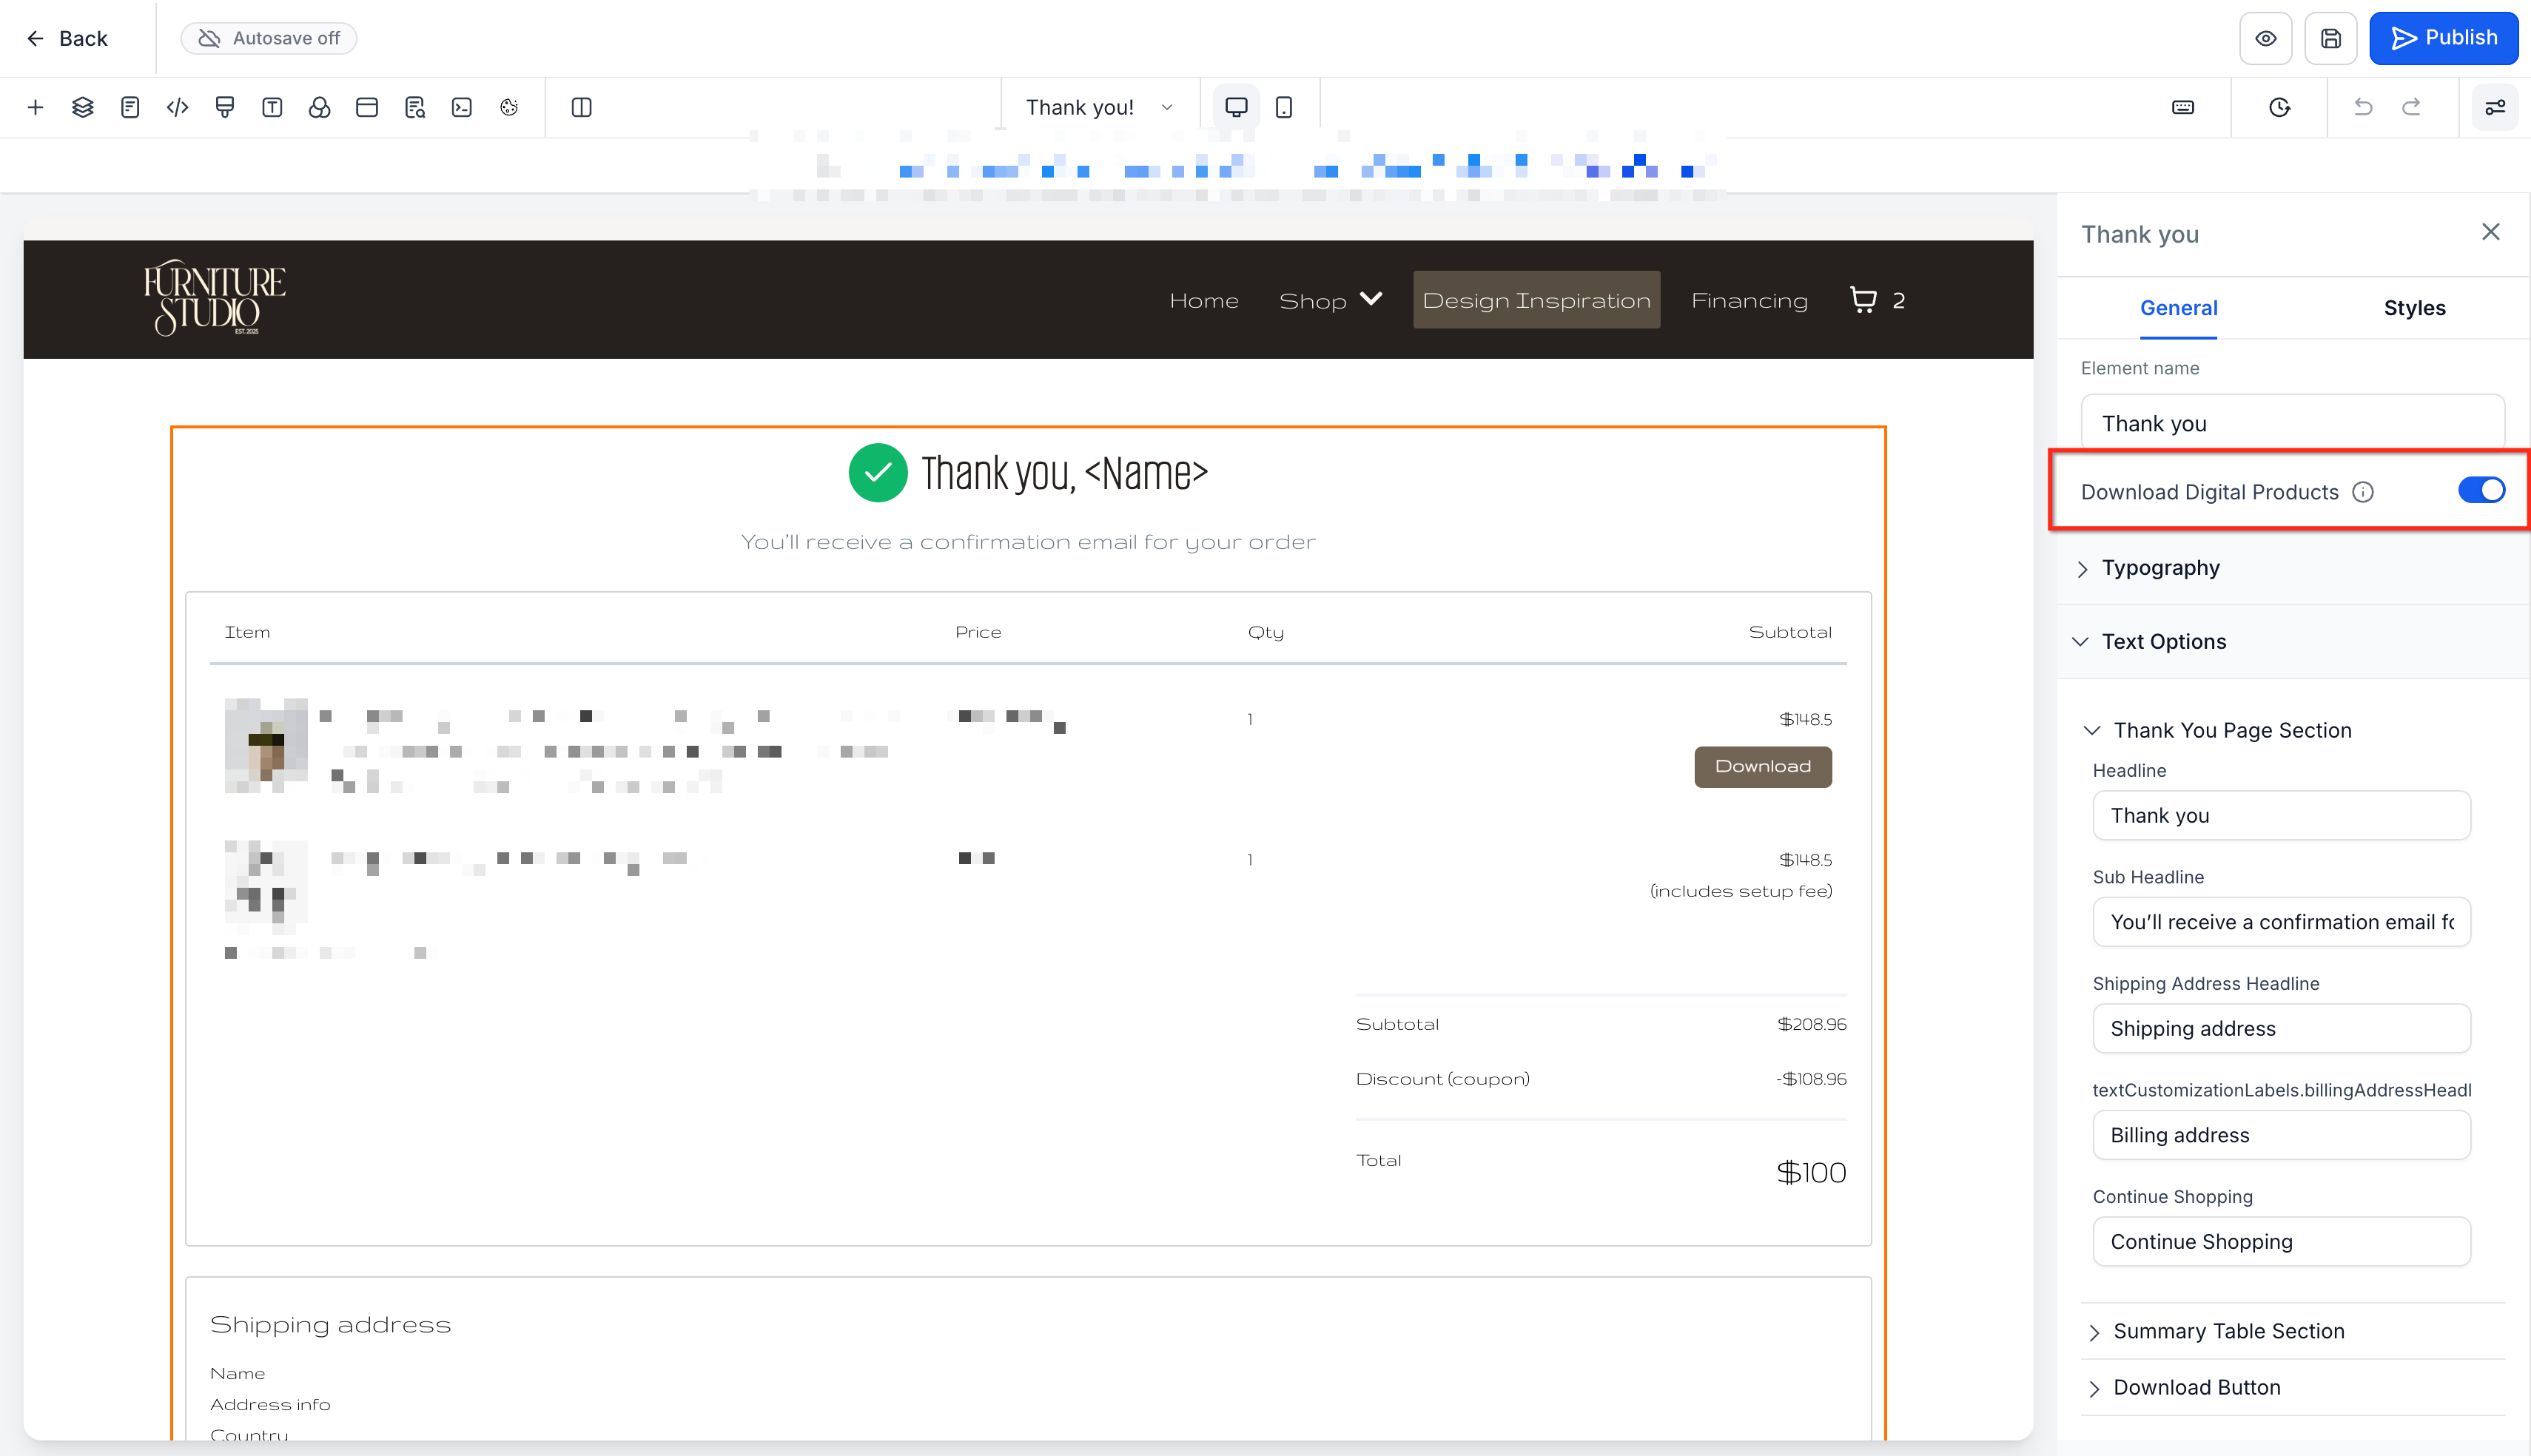Click the Sub Headline text field
This screenshot has height=1456, width=2531.
coord(2281,921)
